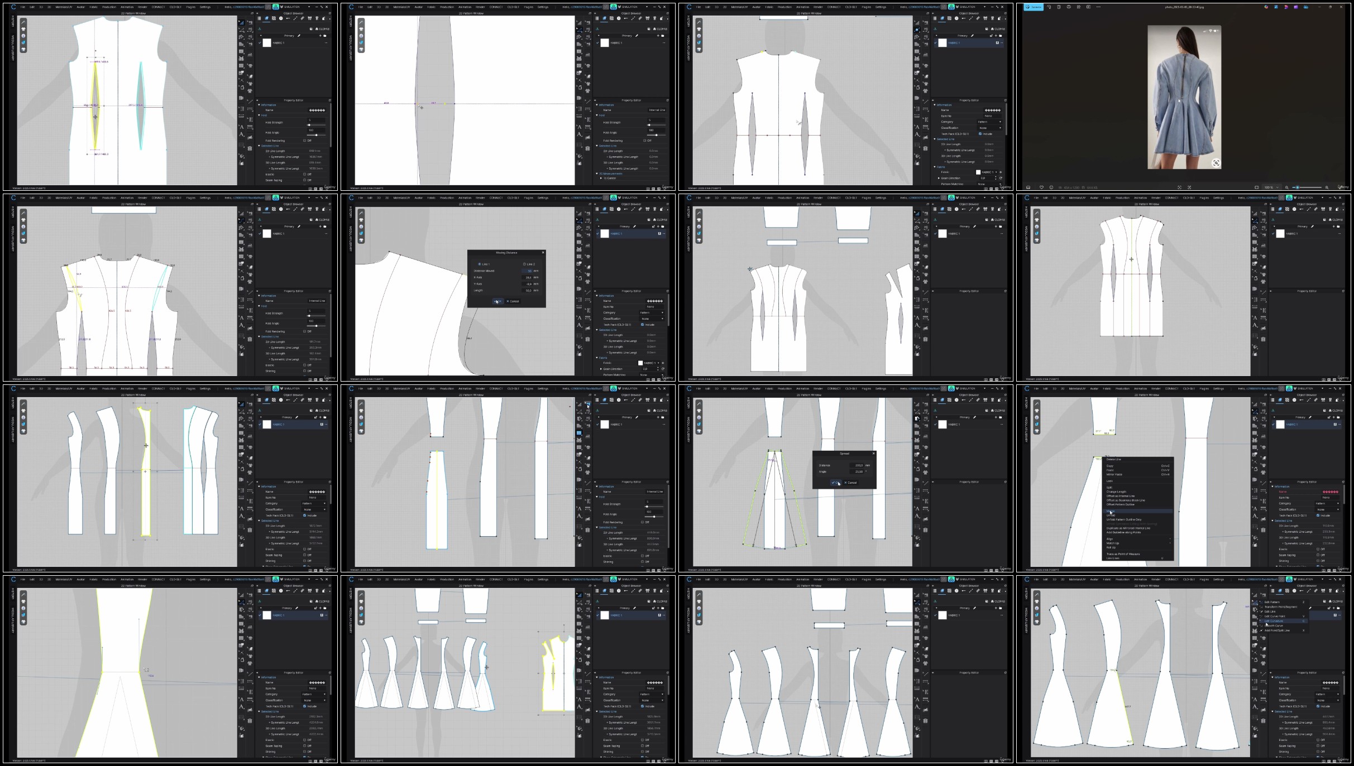Open the 100% zoom dropdown in Photos
1354x766 pixels.
1272,187
